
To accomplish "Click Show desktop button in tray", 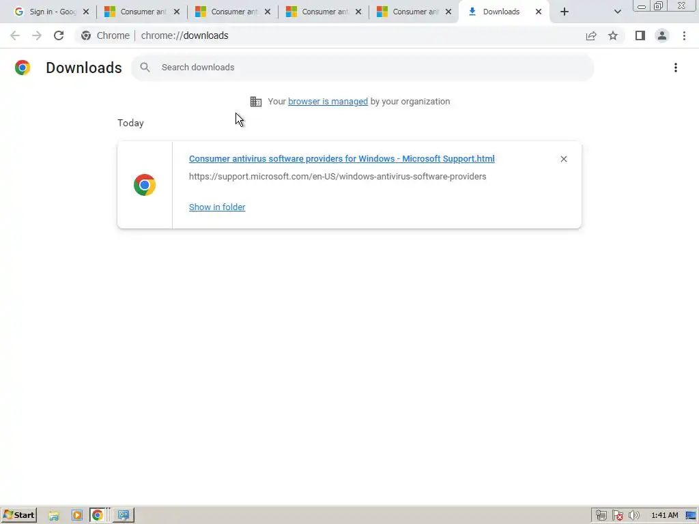I will (x=691, y=516).
